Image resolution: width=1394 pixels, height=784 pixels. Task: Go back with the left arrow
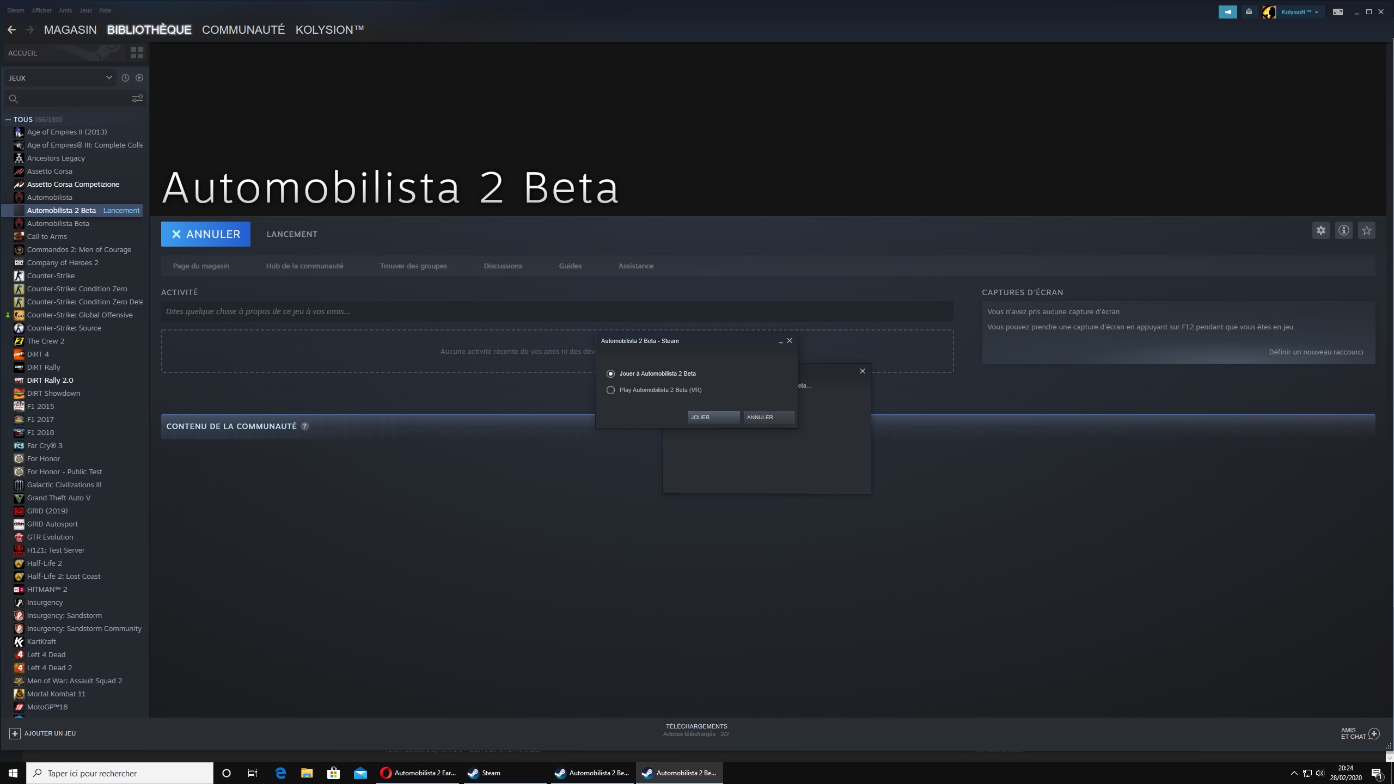tap(11, 30)
